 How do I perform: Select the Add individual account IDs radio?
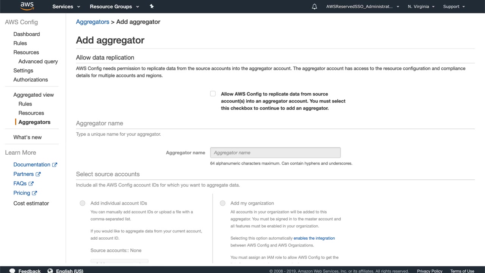point(83,203)
